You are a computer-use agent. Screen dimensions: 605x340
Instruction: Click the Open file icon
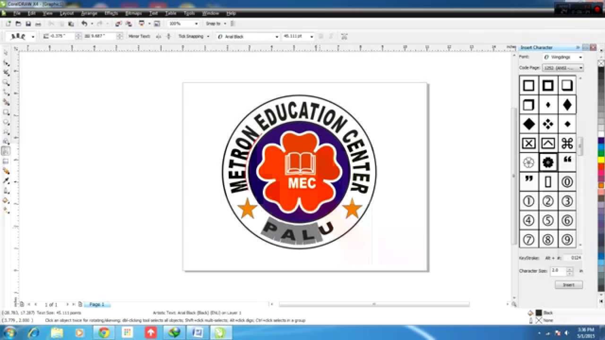18,24
